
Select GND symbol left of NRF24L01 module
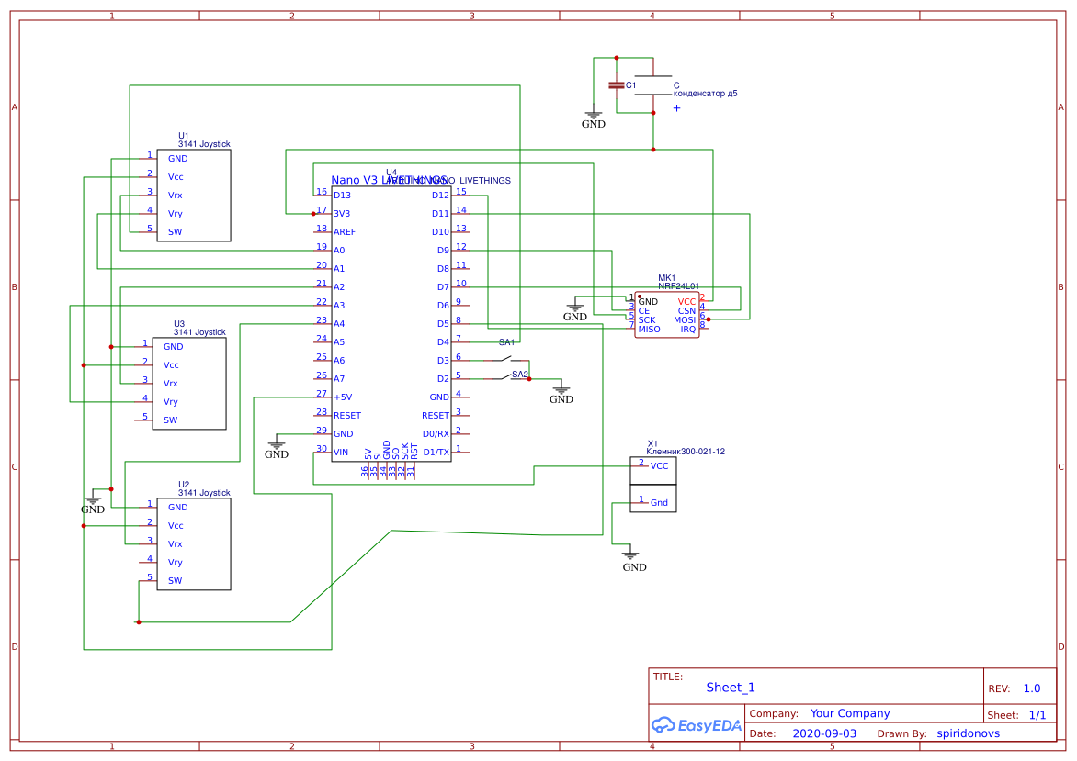point(575,310)
